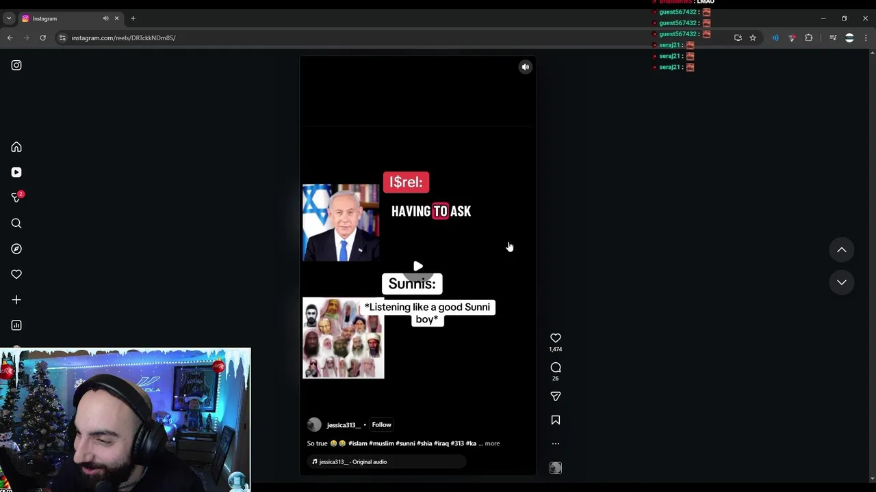Image resolution: width=876 pixels, height=492 pixels.
Task: Open Dashboard chart icon in sidebar
Action: pos(16,325)
